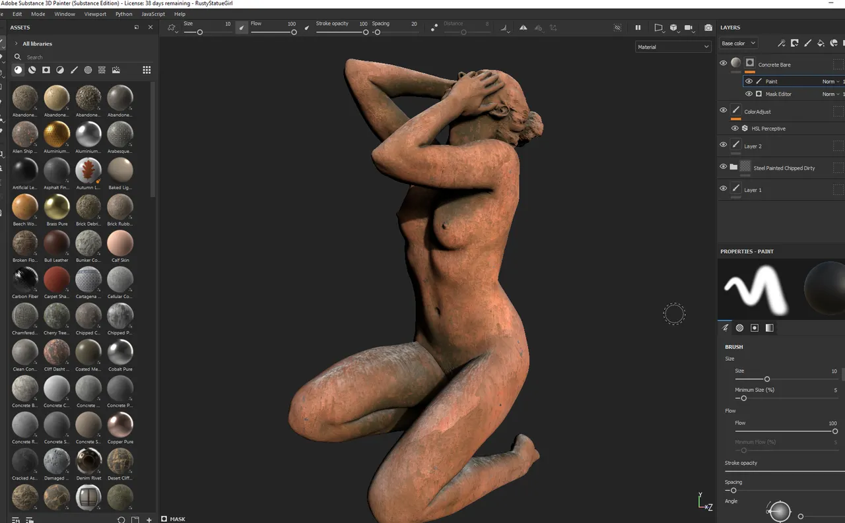Click the Size slider in top toolbar
Viewport: 845px width, 523px height.
[x=208, y=32]
